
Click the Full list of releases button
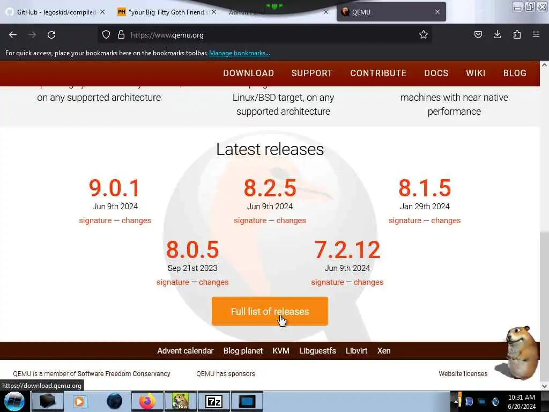pos(270,311)
